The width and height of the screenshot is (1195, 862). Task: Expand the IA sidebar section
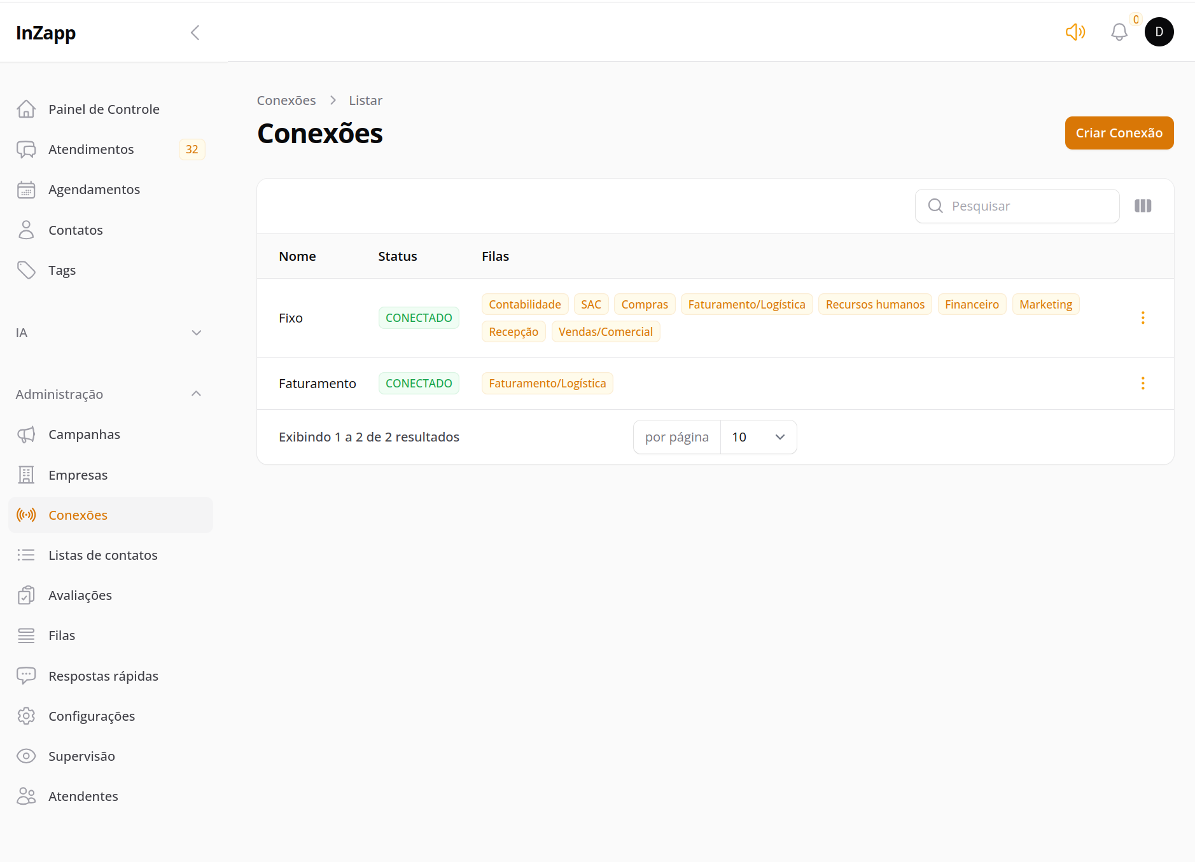[197, 333]
